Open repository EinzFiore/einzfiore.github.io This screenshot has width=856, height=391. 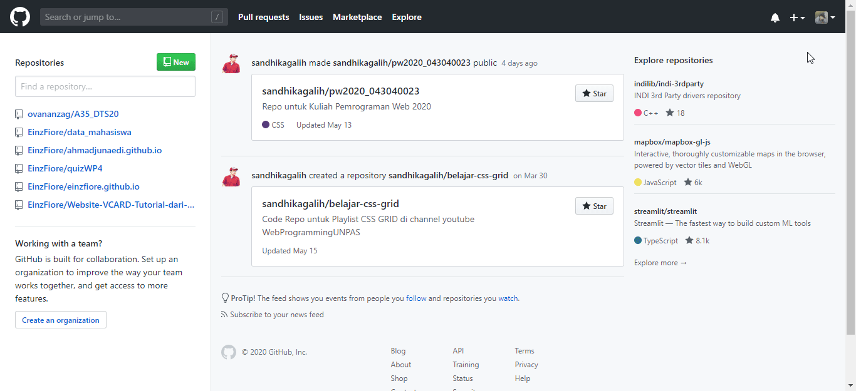pyautogui.click(x=83, y=186)
